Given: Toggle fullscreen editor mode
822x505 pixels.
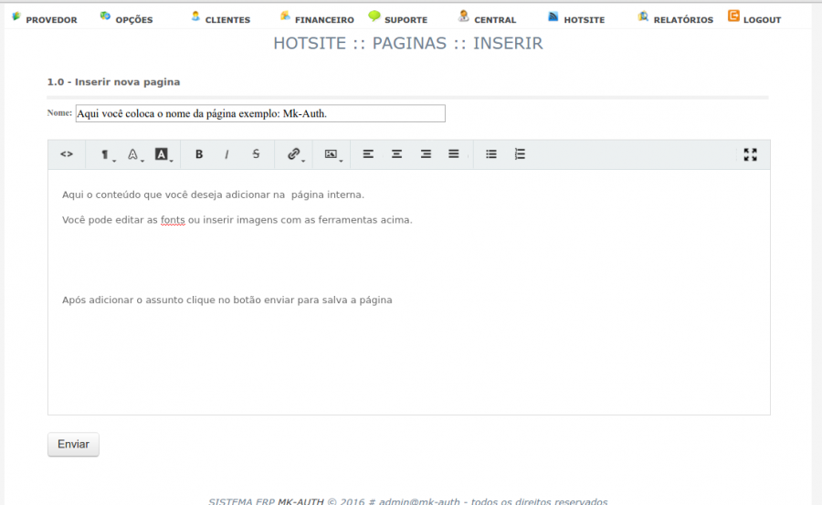Looking at the screenshot, I should [x=750, y=154].
